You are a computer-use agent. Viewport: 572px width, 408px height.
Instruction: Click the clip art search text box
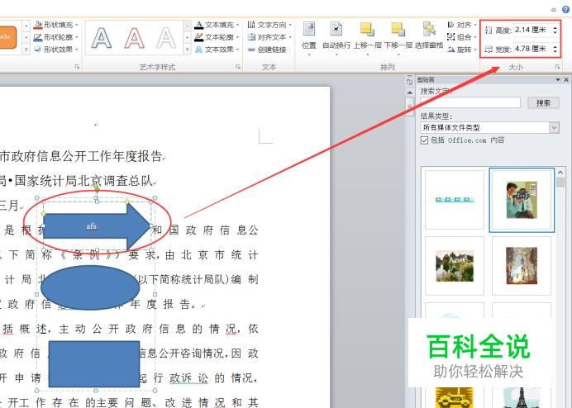tap(470, 102)
